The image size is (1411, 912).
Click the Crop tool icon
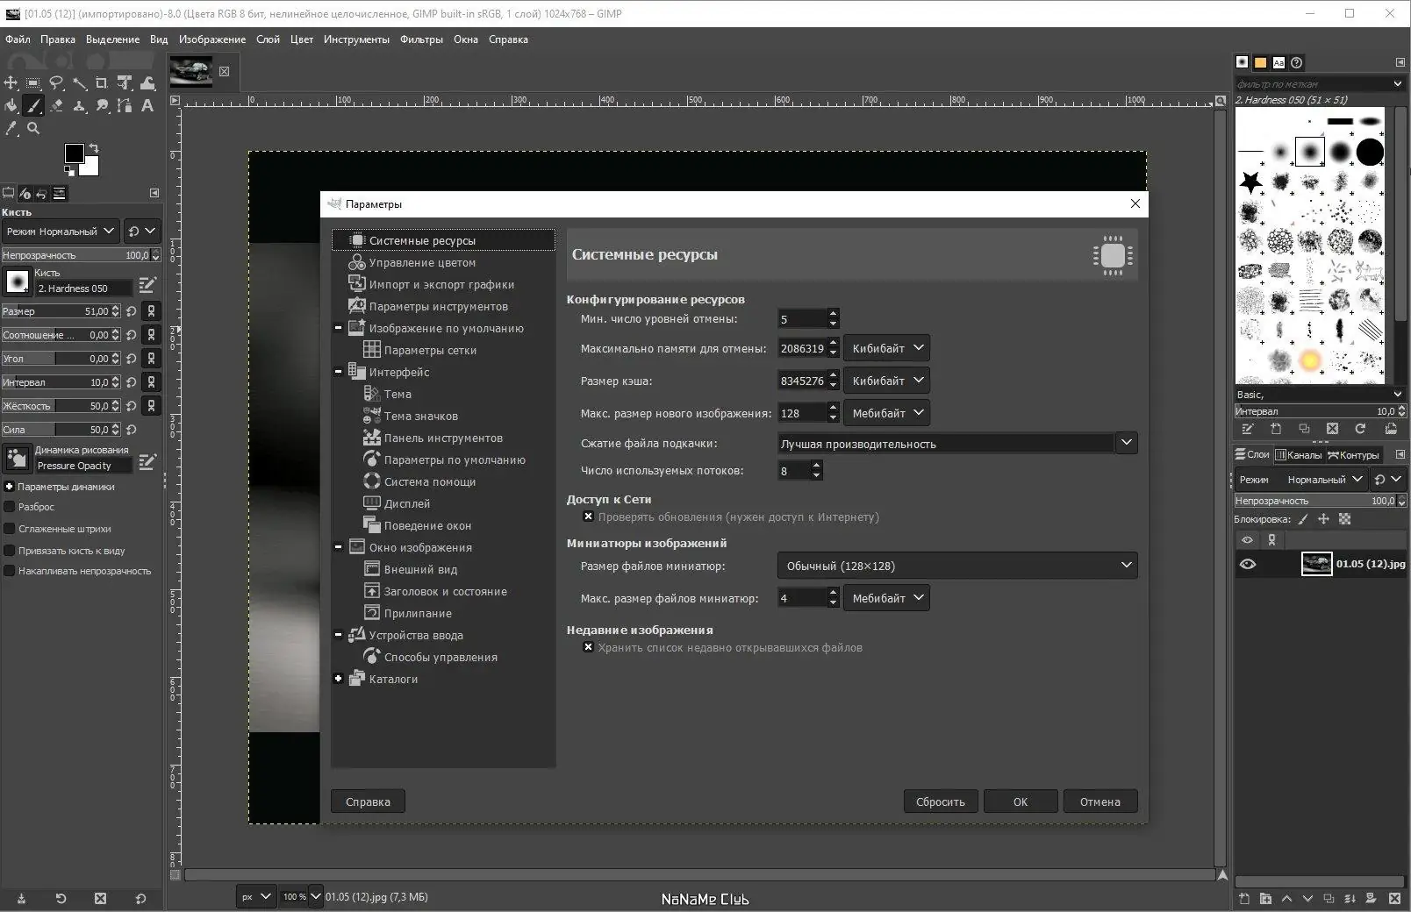point(100,82)
